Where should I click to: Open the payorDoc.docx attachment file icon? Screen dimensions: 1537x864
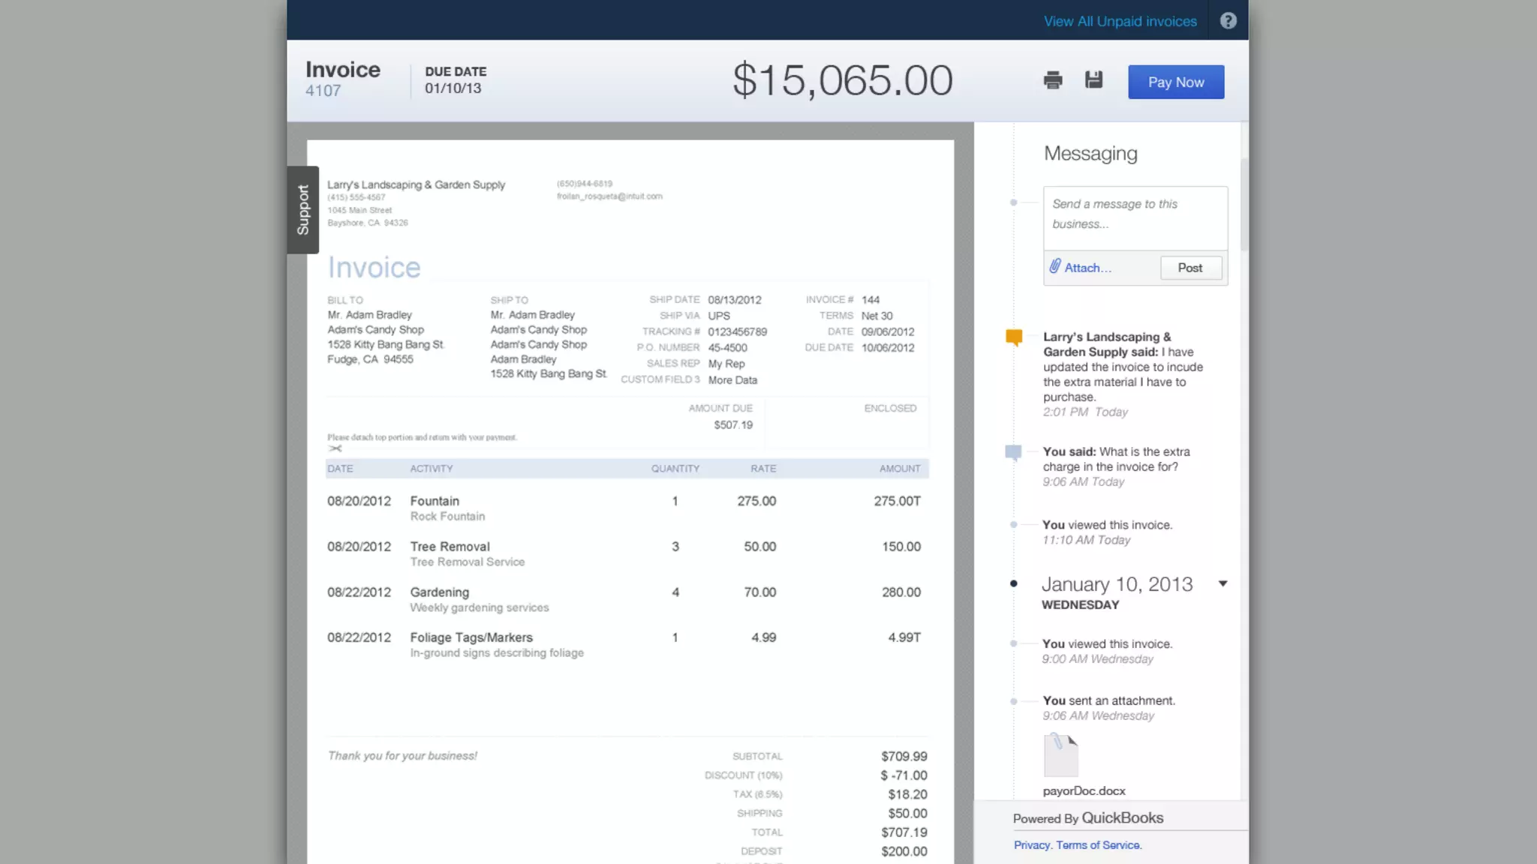coord(1060,755)
